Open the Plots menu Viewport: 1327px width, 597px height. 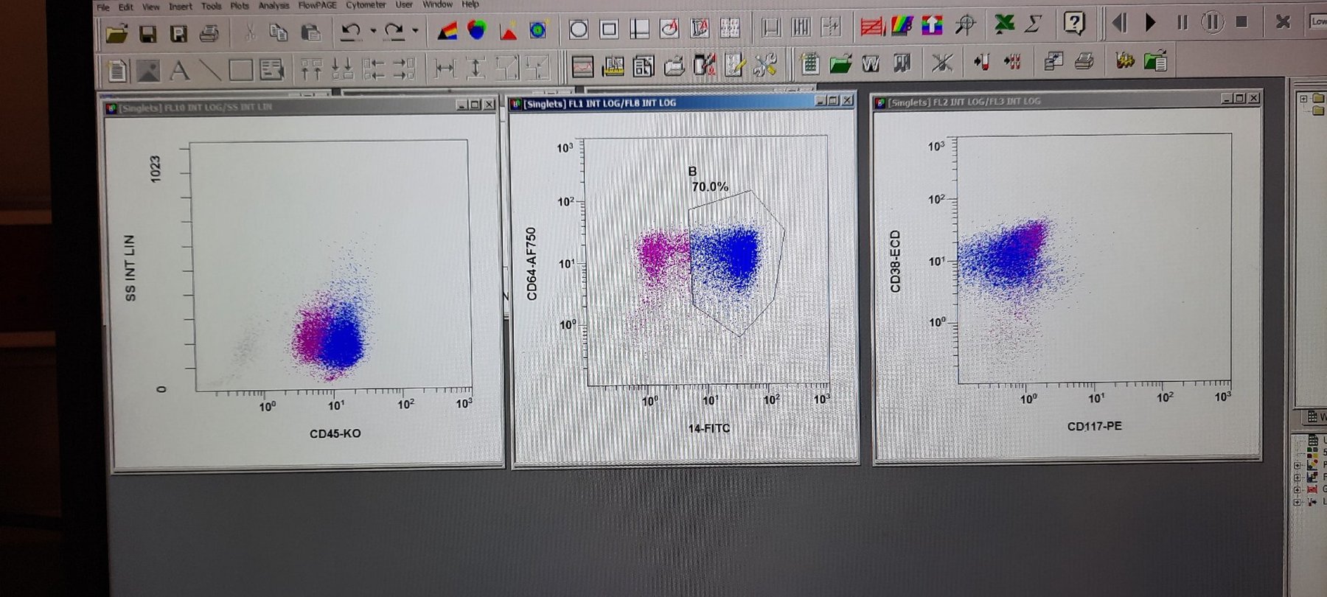(x=240, y=6)
